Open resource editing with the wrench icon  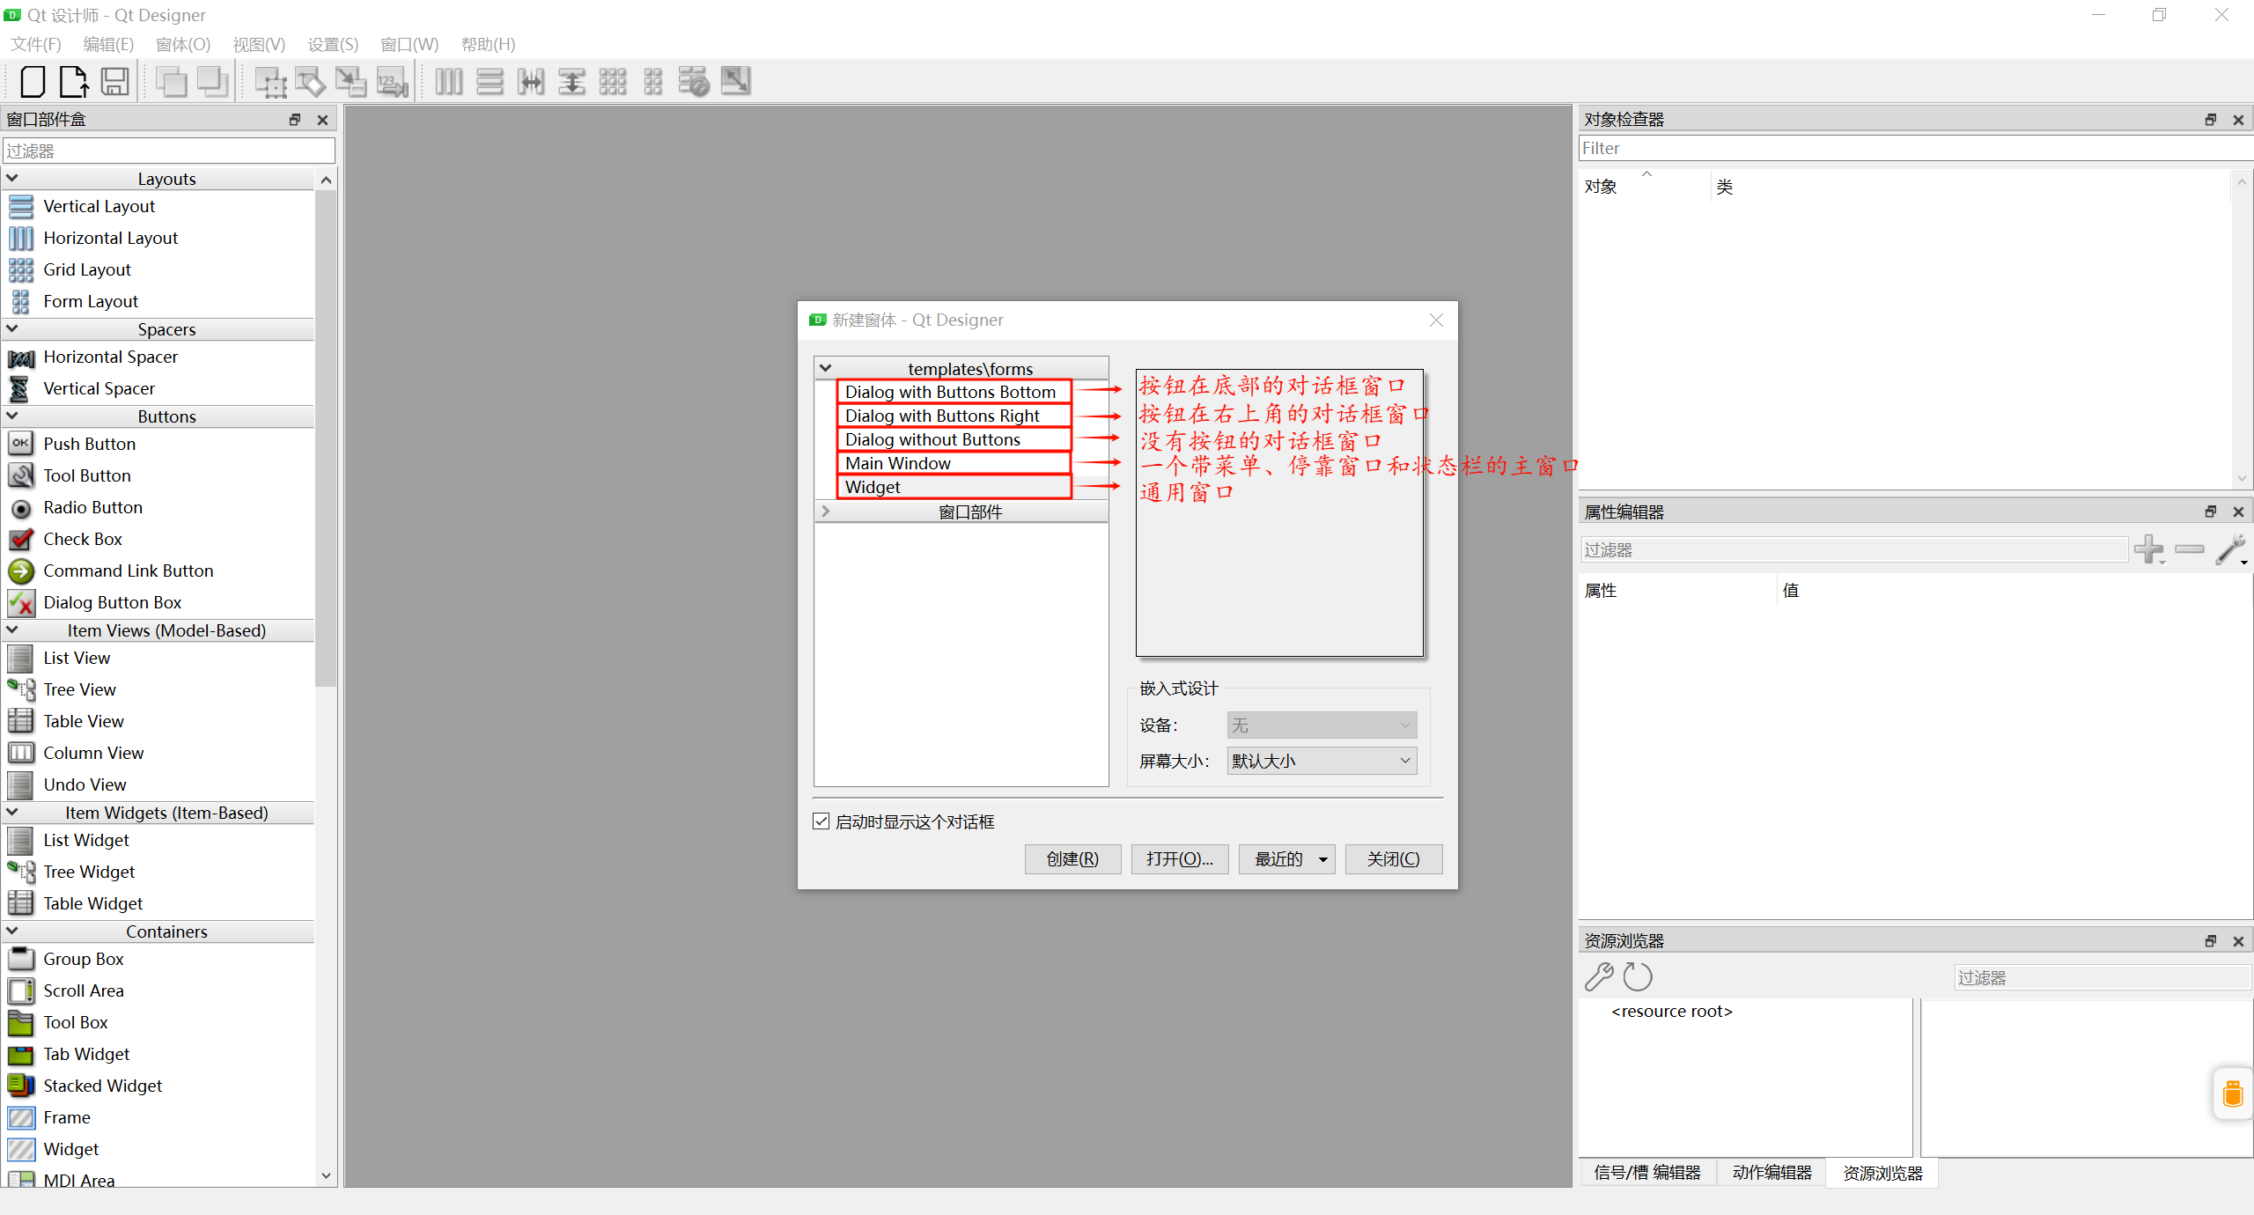pos(1600,977)
